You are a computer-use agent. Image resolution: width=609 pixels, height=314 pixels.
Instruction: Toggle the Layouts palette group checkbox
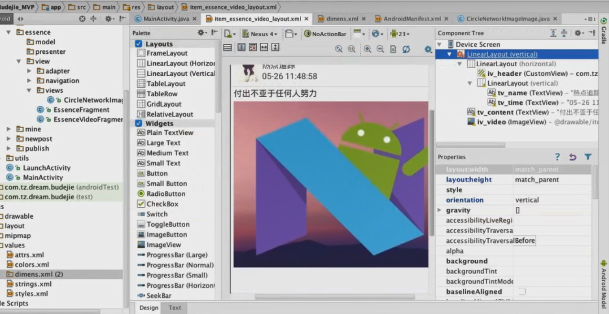point(139,44)
